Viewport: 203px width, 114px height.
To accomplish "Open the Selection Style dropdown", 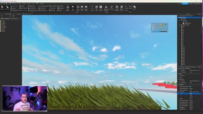I will tap(121, 8).
